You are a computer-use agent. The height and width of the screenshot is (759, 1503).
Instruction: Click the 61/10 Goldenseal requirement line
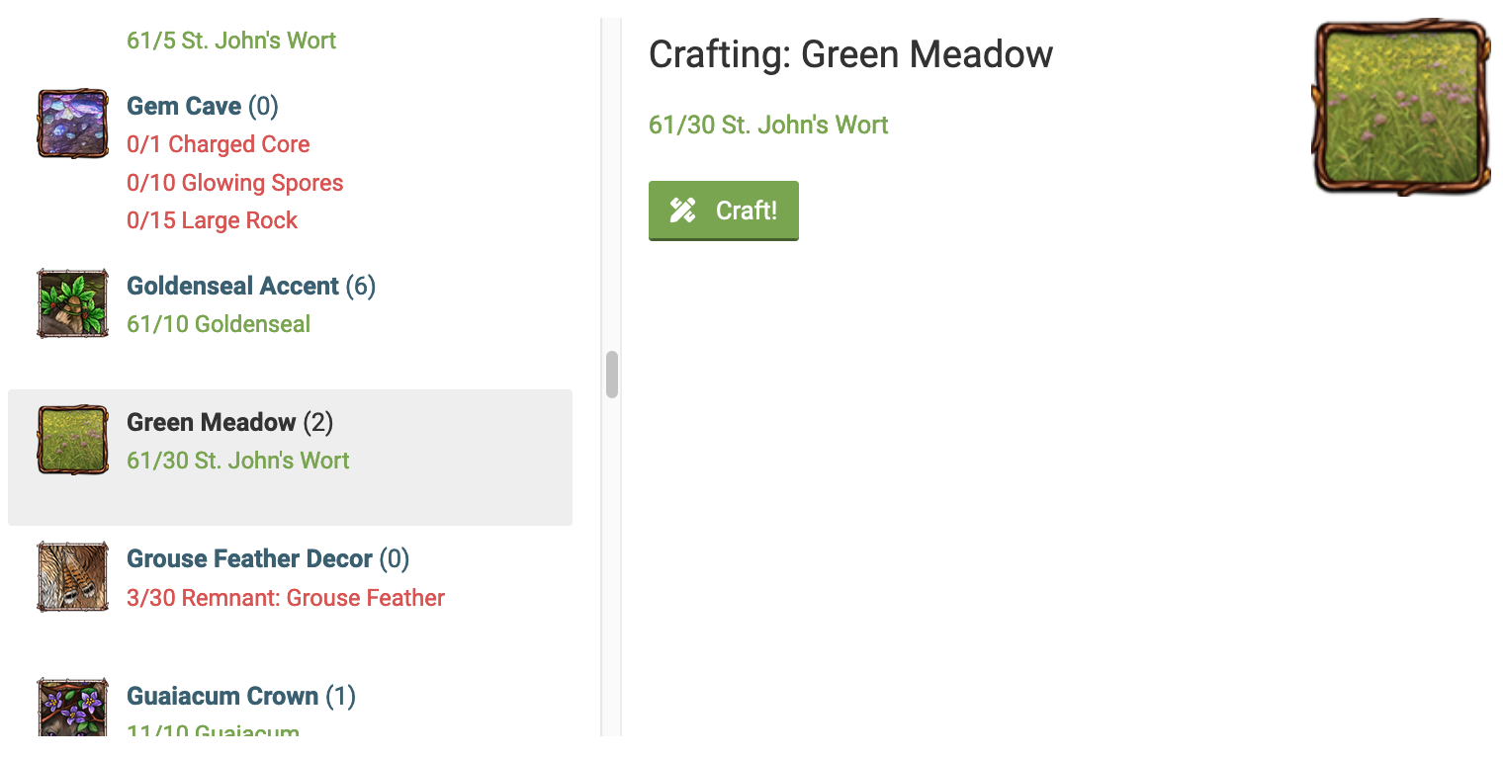click(x=219, y=324)
